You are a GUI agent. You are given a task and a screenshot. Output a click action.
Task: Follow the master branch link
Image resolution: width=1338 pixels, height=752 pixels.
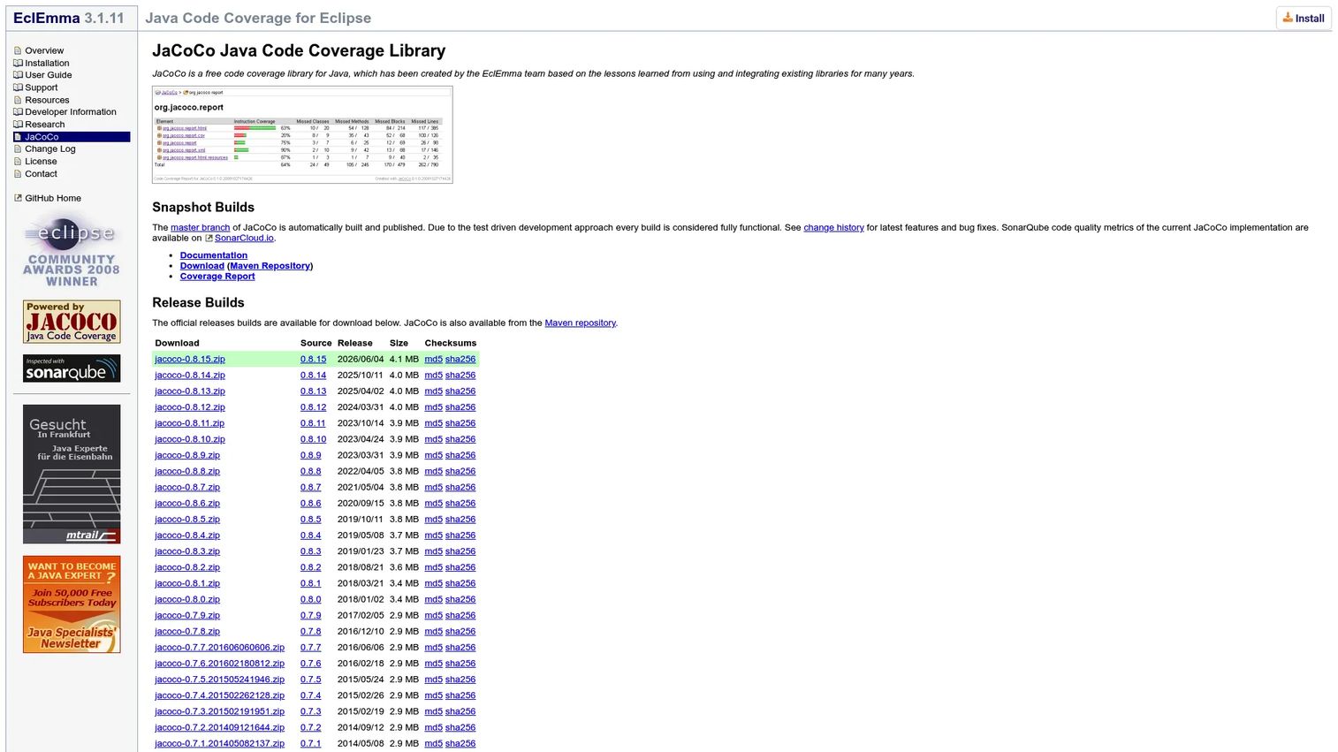click(x=200, y=228)
